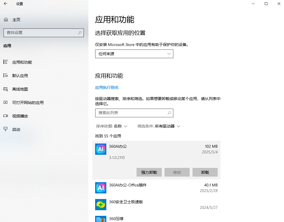Screen dimensions: 284x222
Task: Click the 40.1 MB size value
Action: click(x=211, y=185)
